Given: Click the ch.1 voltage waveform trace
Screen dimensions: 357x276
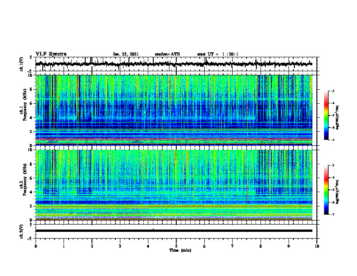Looking at the screenshot, I should (x=174, y=64).
